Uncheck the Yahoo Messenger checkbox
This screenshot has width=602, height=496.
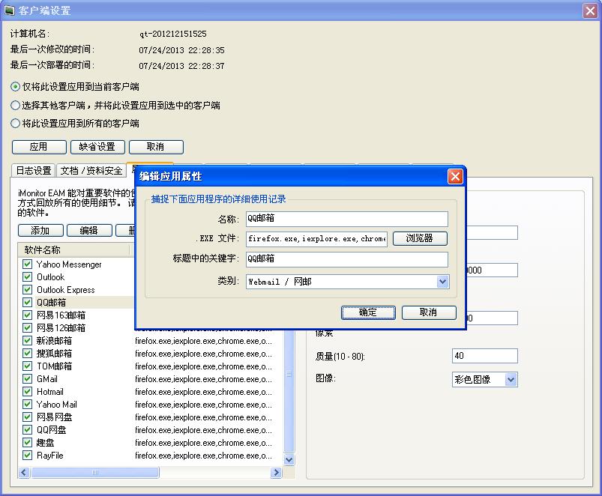pyautogui.click(x=27, y=264)
